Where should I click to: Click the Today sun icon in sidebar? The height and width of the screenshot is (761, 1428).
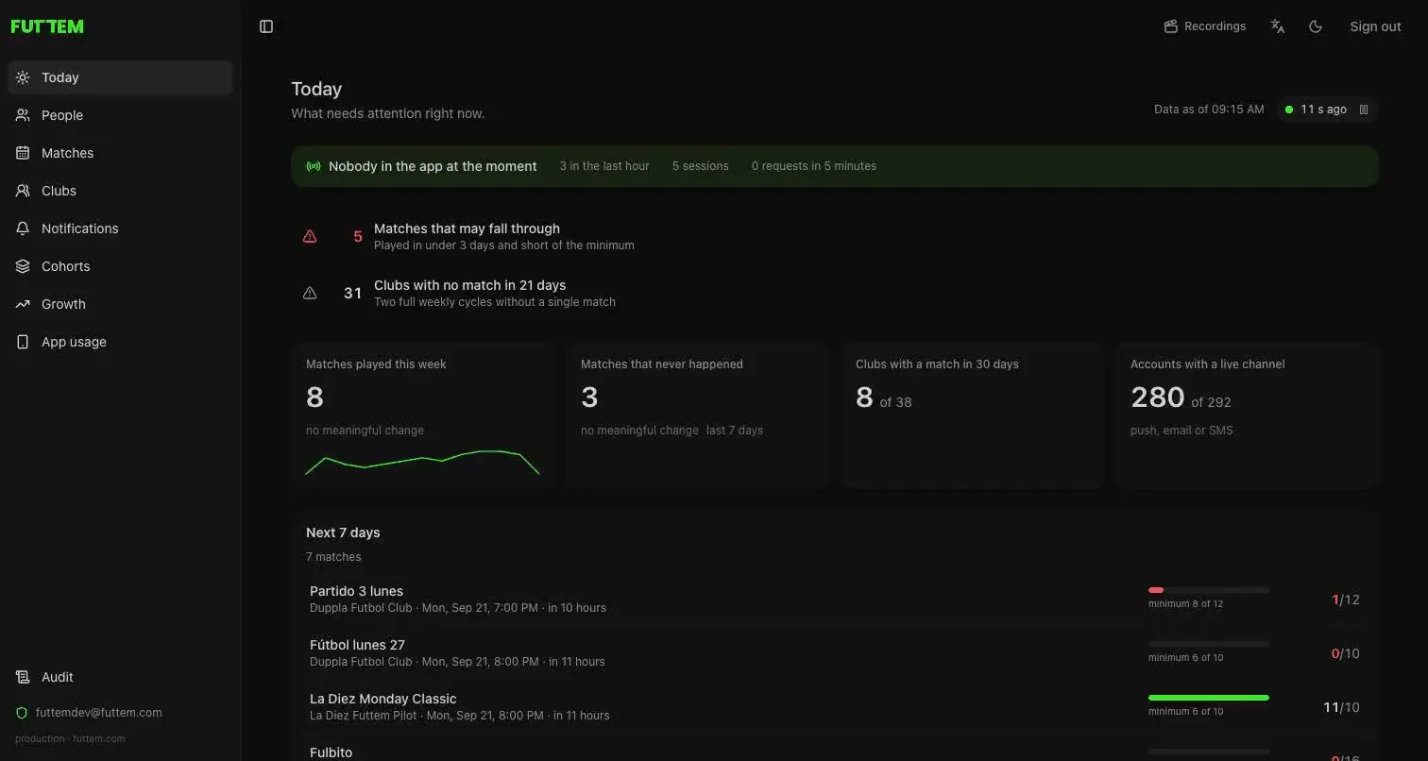click(x=23, y=77)
